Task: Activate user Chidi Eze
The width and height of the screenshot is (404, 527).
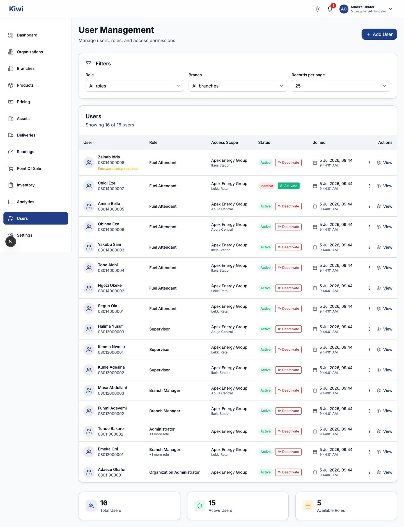Action: pyautogui.click(x=288, y=186)
